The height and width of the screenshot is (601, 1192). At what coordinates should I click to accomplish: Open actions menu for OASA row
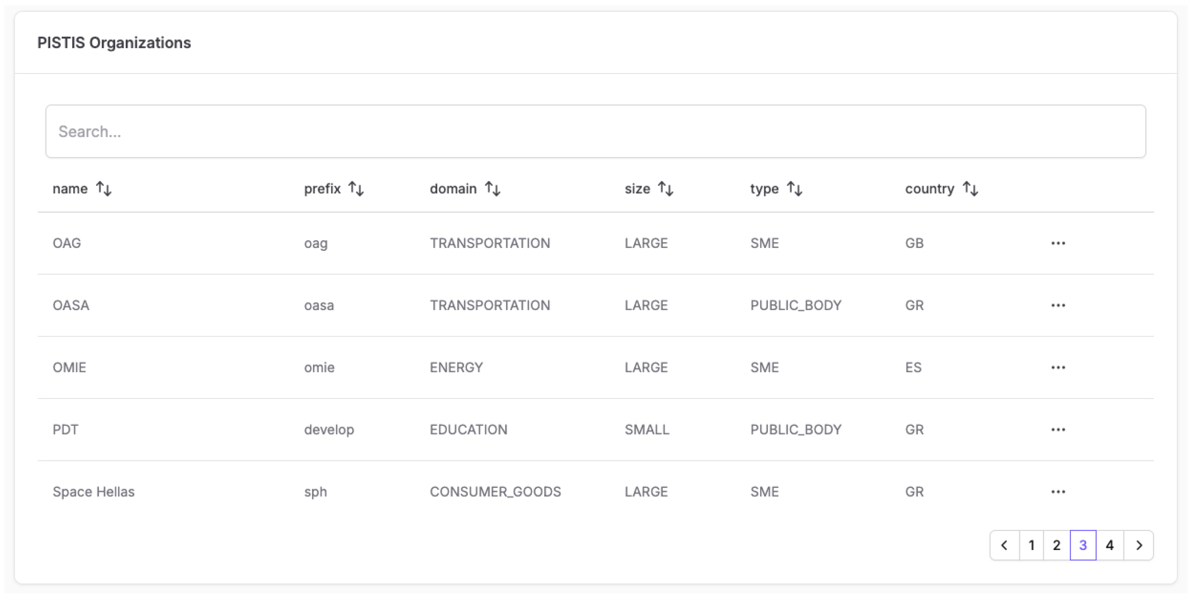point(1058,305)
